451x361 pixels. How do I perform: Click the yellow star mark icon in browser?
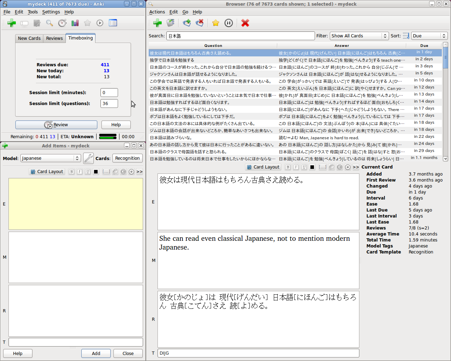(216, 23)
